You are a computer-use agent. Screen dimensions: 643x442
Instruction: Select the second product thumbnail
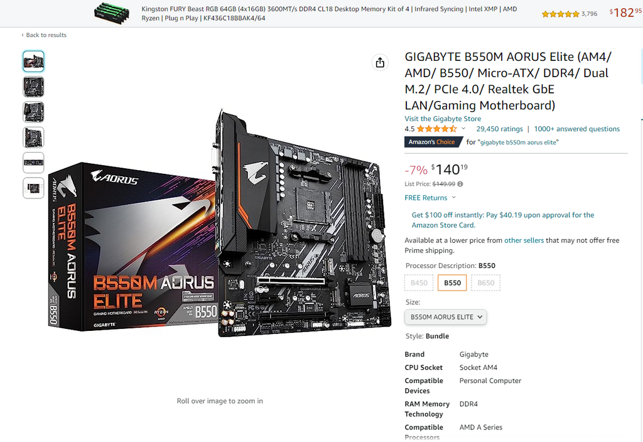pos(33,87)
